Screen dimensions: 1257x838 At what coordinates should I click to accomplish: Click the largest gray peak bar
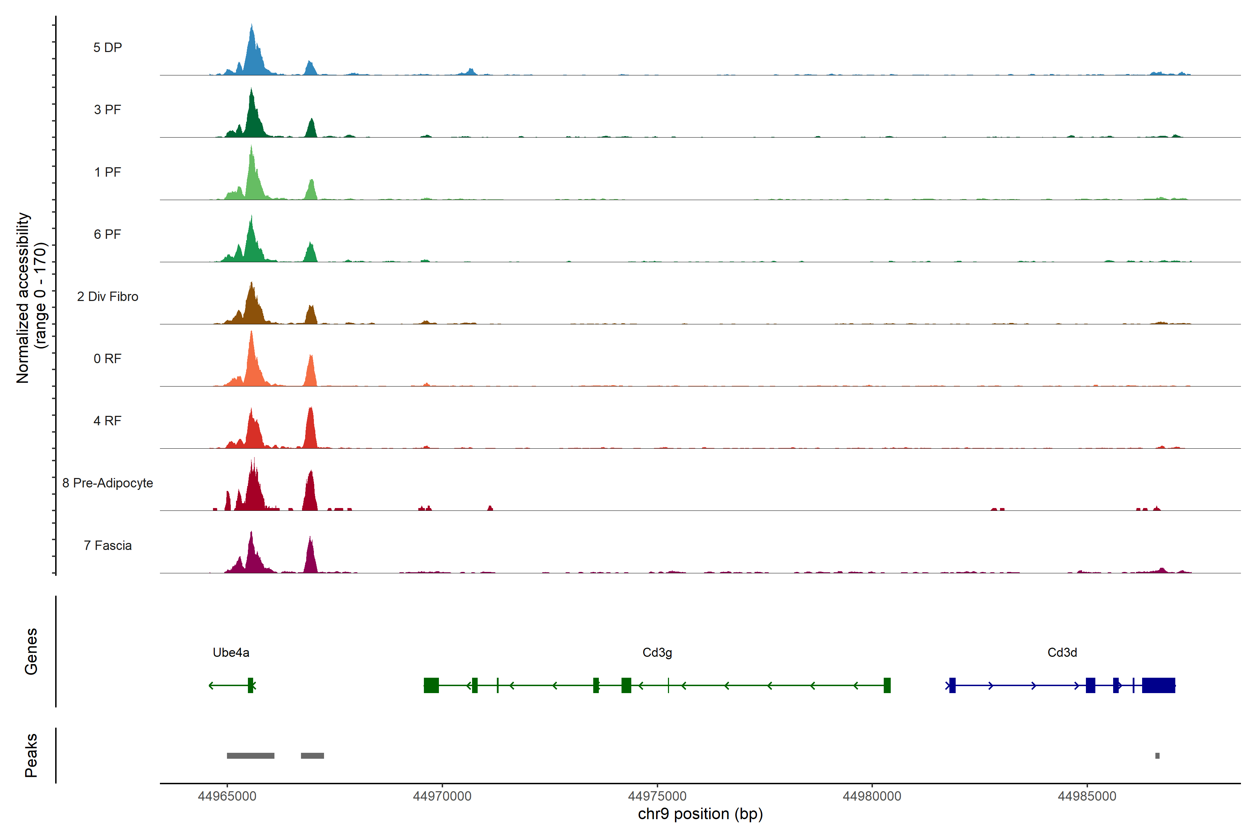pyautogui.click(x=250, y=756)
